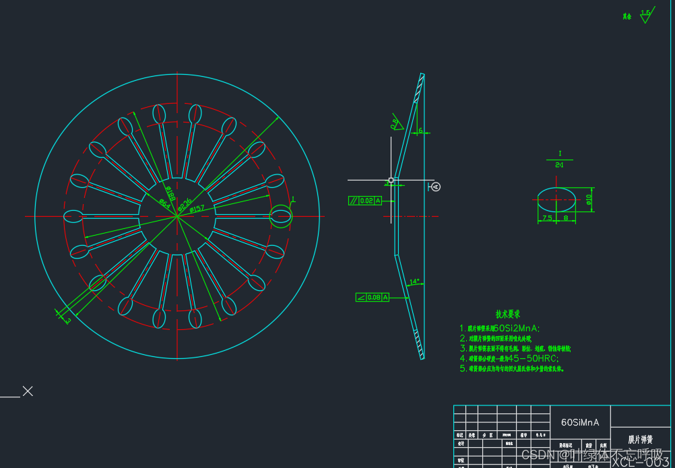Image resolution: width=675 pixels, height=468 pixels.
Task: Select the ø157 diameter dimension text
Action: (x=197, y=209)
